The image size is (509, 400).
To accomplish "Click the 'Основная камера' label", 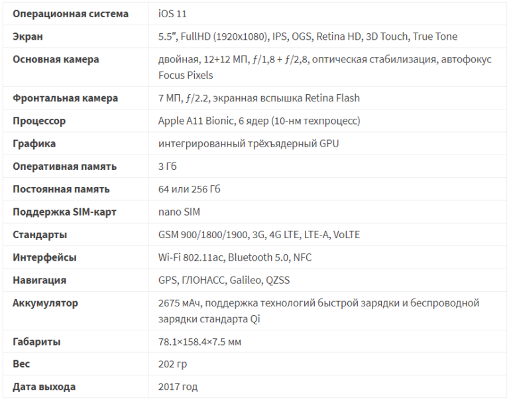I will coord(56,60).
